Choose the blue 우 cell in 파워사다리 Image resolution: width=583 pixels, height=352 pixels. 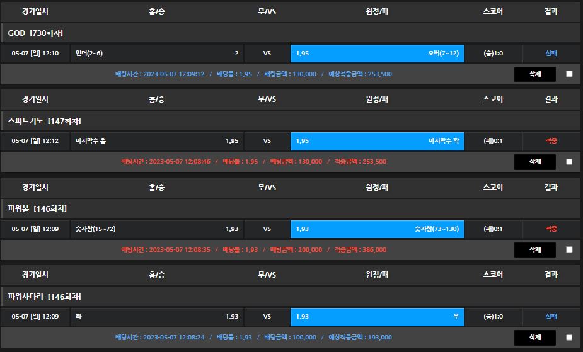pyautogui.click(x=377, y=317)
